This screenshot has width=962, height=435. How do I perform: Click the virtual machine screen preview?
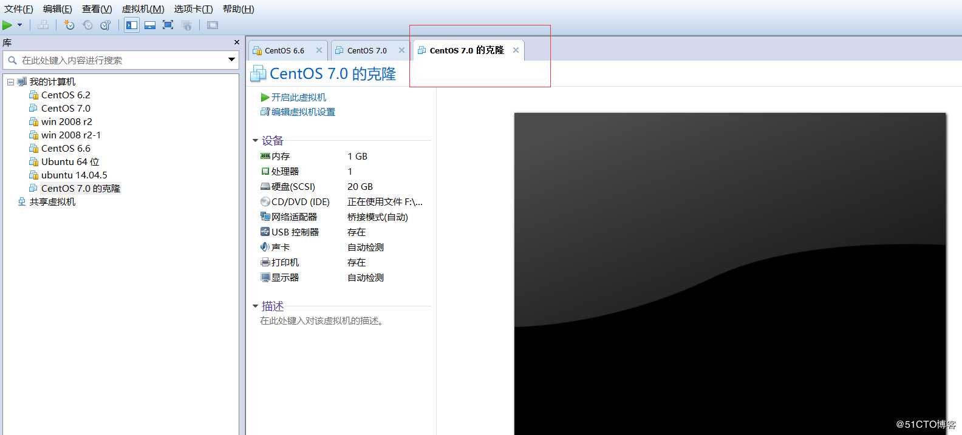point(730,274)
